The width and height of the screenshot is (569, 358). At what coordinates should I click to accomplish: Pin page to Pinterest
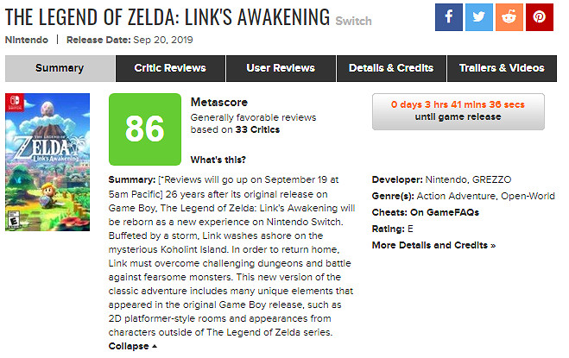pos(539,17)
